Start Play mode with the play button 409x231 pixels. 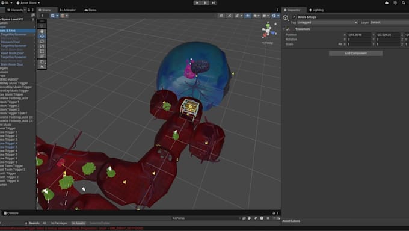coord(197,3)
